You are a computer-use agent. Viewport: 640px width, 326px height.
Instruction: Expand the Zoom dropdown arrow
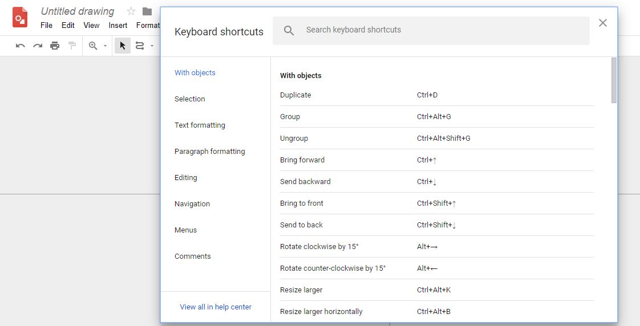pyautogui.click(x=105, y=46)
